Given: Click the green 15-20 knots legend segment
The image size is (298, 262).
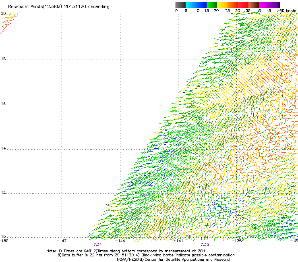Looking at the screenshot, I should (x=212, y=5).
